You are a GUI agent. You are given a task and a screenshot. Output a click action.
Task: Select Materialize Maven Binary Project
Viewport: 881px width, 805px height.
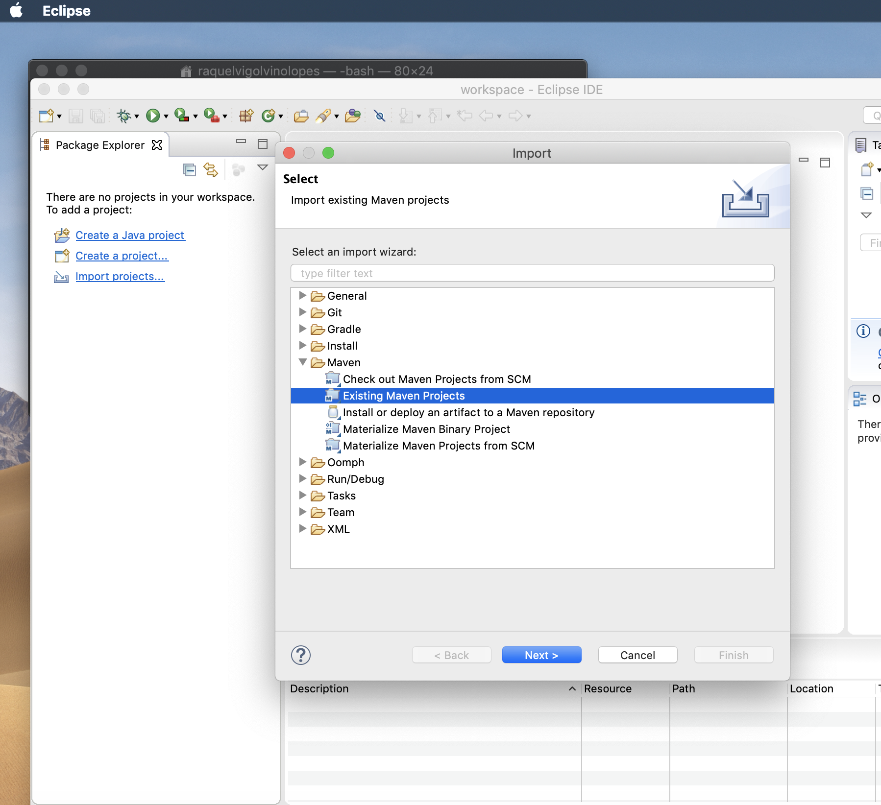click(x=533, y=429)
